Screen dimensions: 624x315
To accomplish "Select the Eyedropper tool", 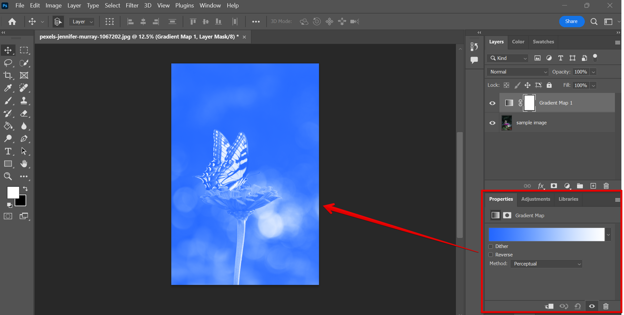I will pos(8,88).
